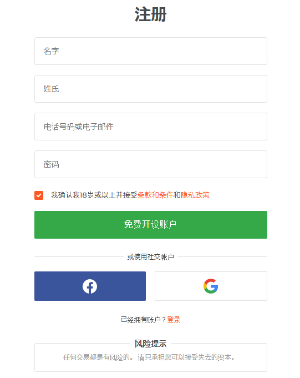Focus the 姓氏 input field
Viewport: 300px width, 378px height.
pos(151,89)
